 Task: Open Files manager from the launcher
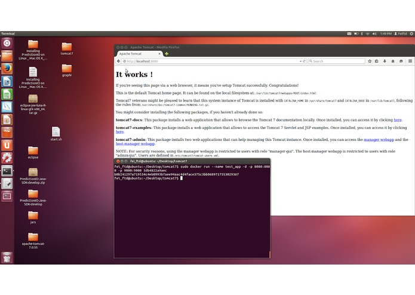[7, 56]
